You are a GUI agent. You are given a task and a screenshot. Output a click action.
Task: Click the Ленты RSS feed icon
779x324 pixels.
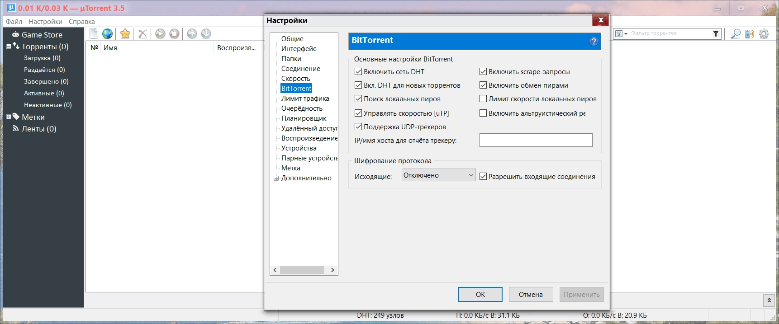pos(16,128)
